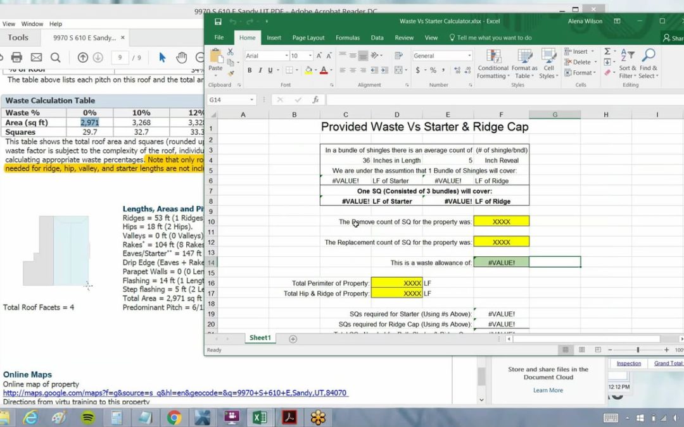Open the Tools tab in Acrobat Reader
The width and height of the screenshot is (684, 427).
click(x=18, y=37)
